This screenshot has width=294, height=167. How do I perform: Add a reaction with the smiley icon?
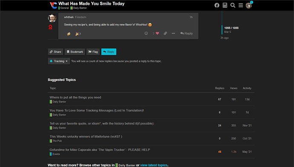point(146,33)
